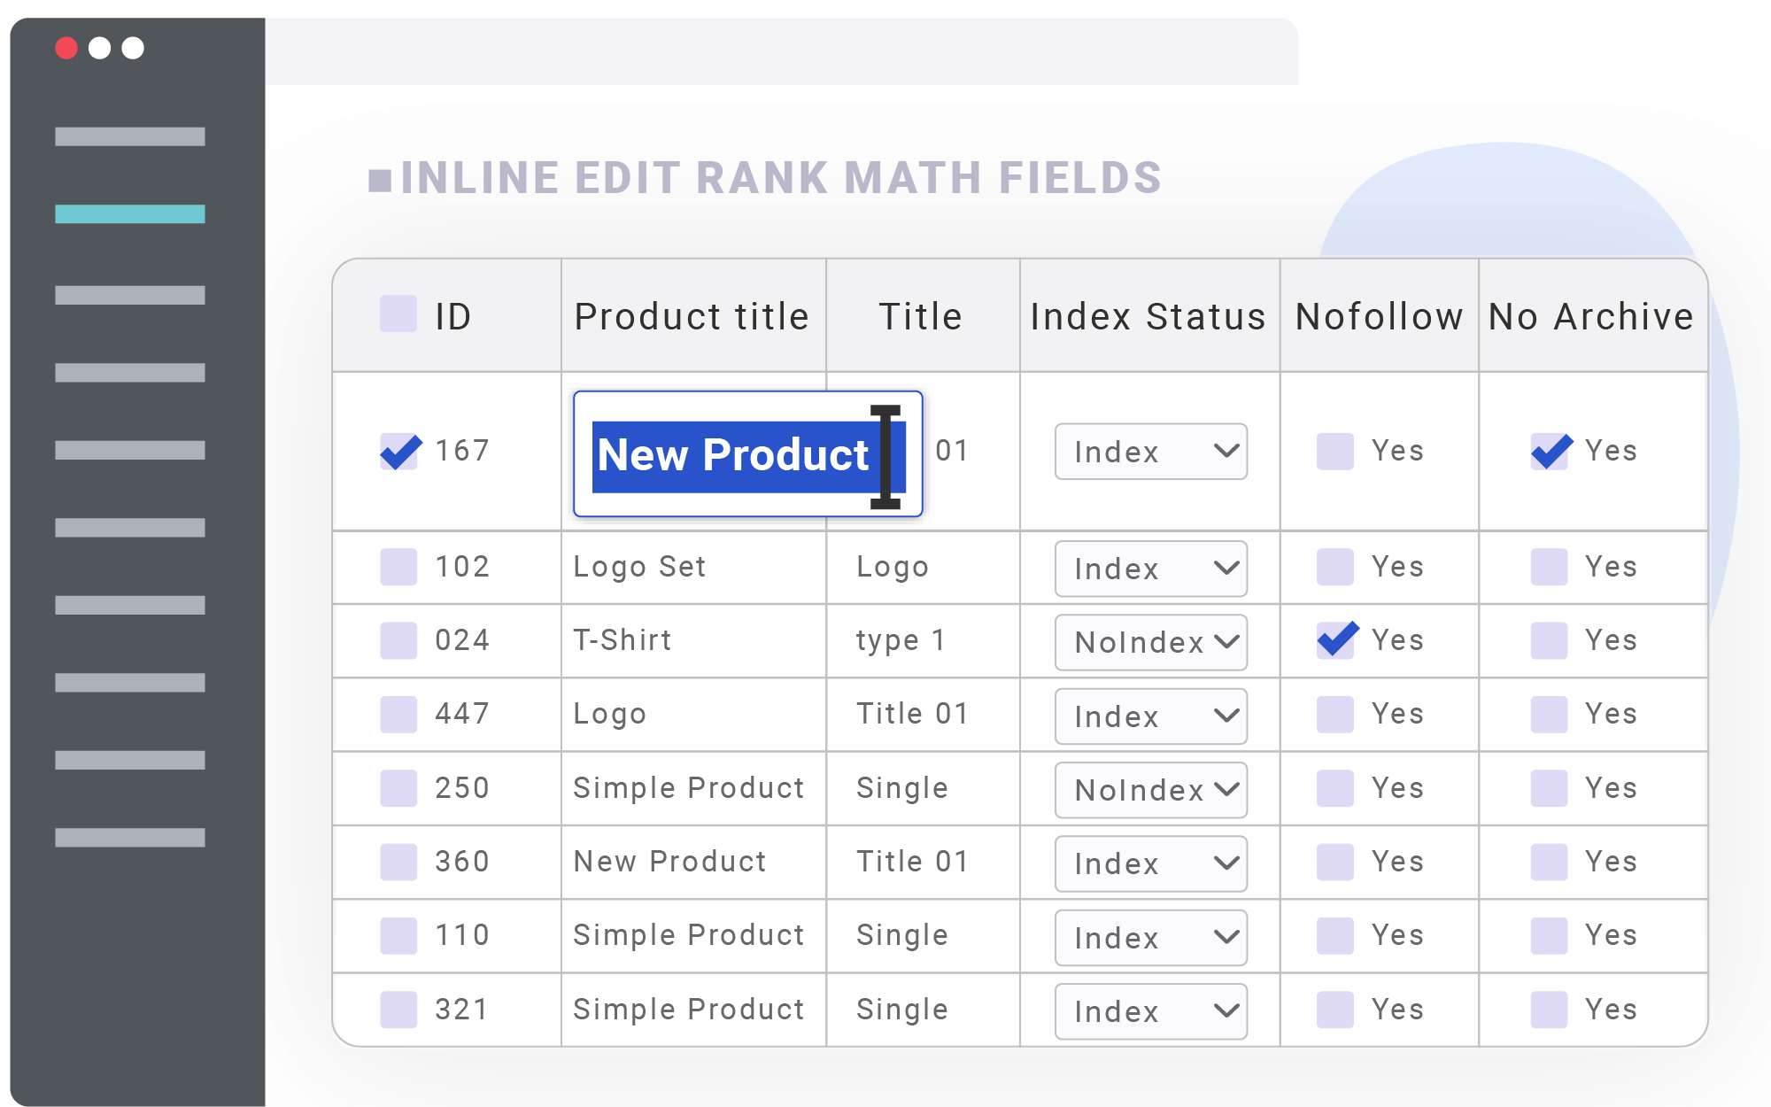Enable Nofollow for row 360
The width and height of the screenshot is (1771, 1107).
pyautogui.click(x=1335, y=862)
